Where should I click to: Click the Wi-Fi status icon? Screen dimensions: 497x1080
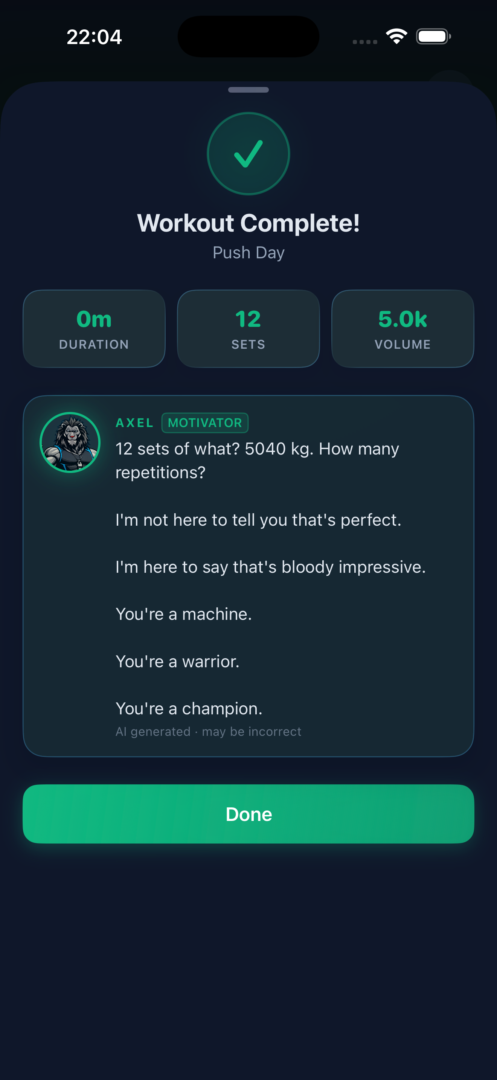click(396, 37)
